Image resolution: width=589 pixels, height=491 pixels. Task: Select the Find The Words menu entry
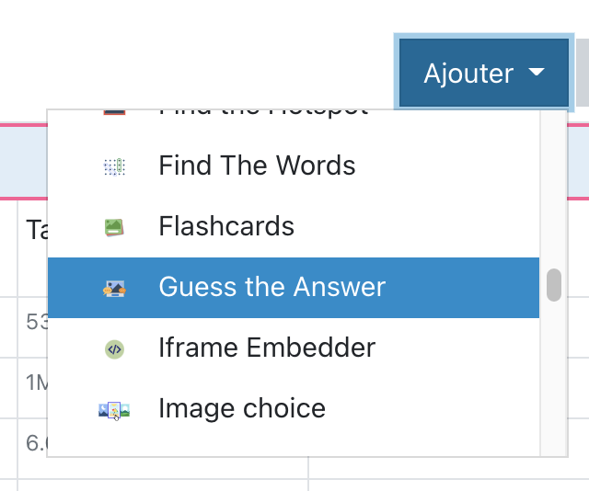[257, 166]
